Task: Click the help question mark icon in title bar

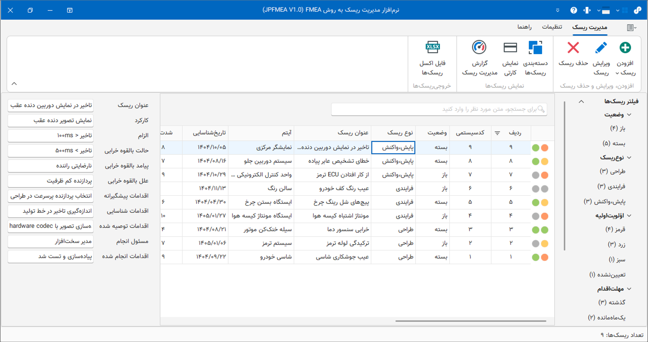Action: (573, 10)
